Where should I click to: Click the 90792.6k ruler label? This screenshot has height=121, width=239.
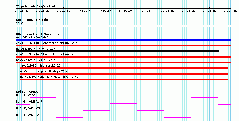point(63,11)
